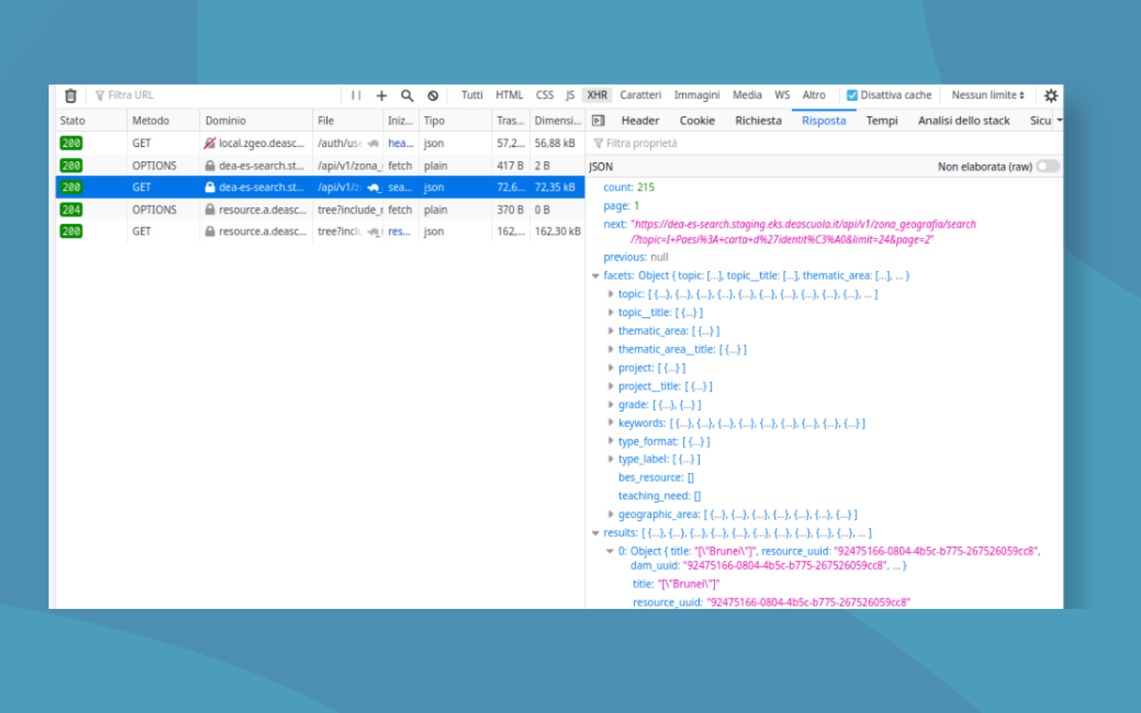Viewport: 1141px width, 713px height.
Task: Collapse result item 0 object
Action: click(610, 551)
